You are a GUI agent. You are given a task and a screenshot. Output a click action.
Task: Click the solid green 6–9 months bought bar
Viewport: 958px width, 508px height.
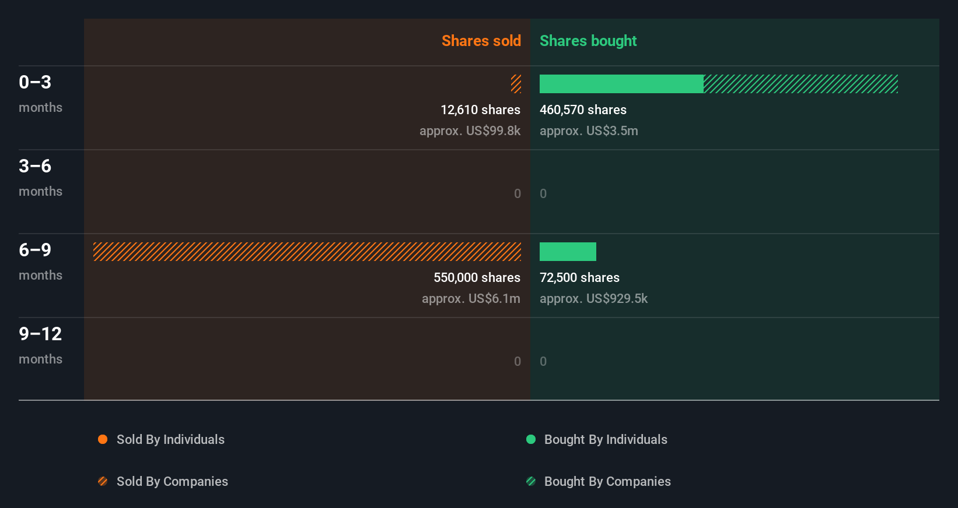pyautogui.click(x=568, y=252)
